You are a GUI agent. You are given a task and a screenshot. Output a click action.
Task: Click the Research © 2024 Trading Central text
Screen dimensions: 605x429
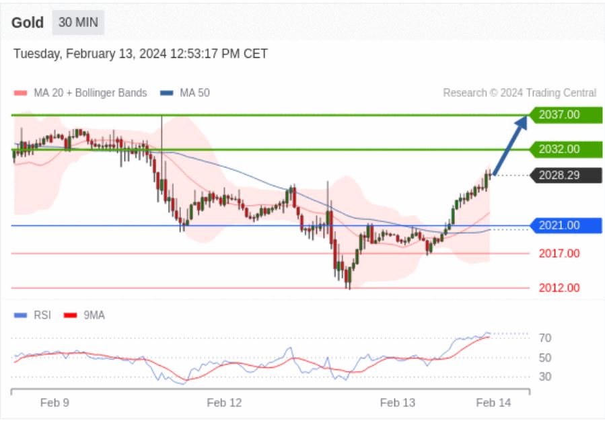click(520, 93)
